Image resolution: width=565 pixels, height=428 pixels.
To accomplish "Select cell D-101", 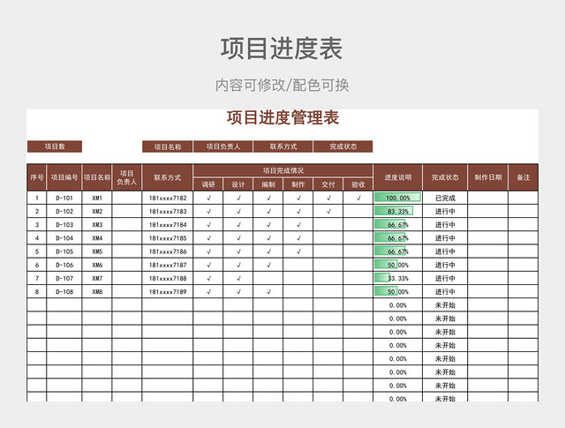I will pos(64,198).
